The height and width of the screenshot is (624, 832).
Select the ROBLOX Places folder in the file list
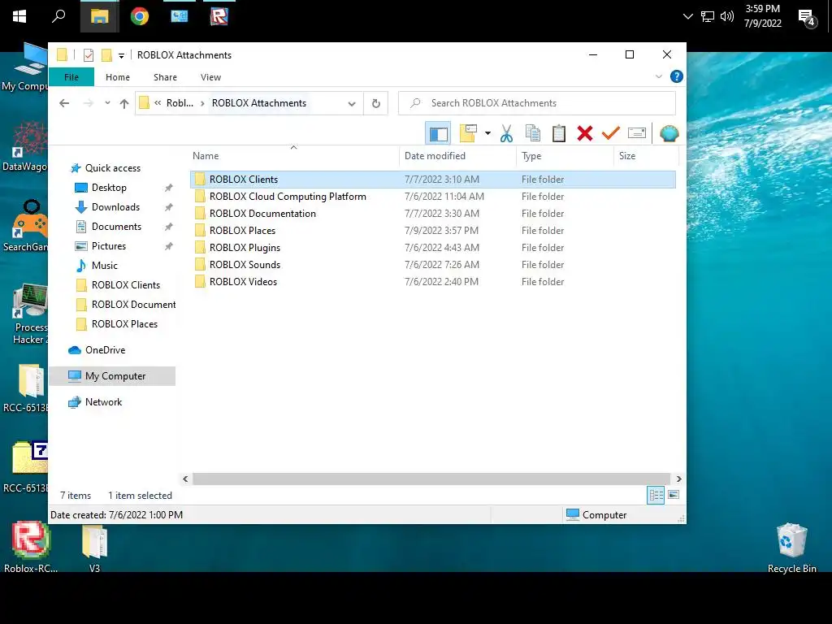(x=432, y=230)
